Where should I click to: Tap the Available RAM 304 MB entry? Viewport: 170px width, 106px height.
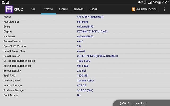click(85, 81)
